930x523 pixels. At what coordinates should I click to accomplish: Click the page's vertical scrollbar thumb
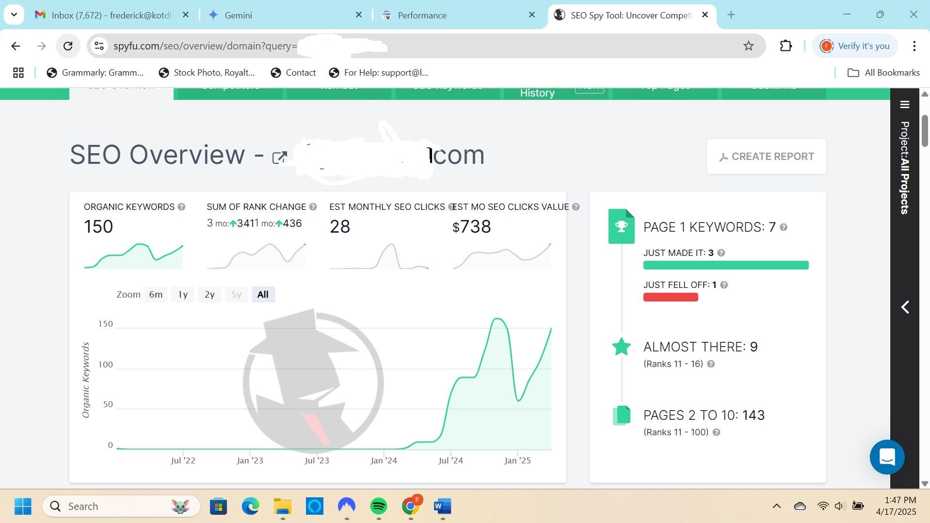[x=925, y=131]
